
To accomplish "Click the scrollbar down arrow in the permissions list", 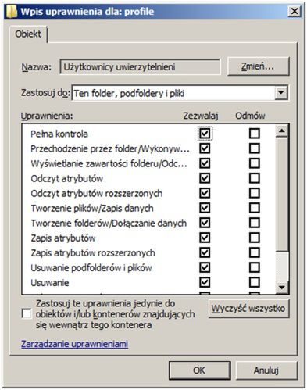I will pyautogui.click(x=282, y=288).
